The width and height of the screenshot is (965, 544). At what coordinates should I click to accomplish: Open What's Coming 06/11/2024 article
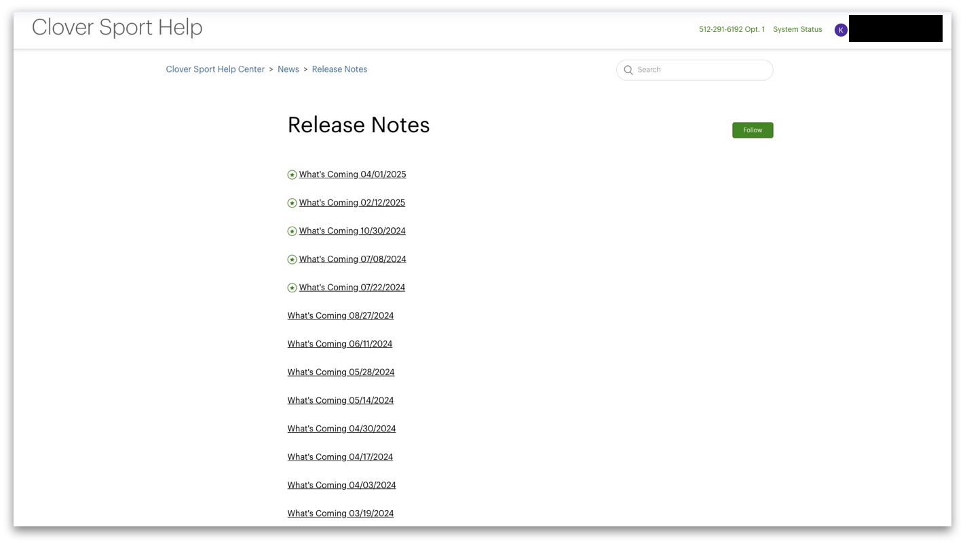(x=339, y=344)
